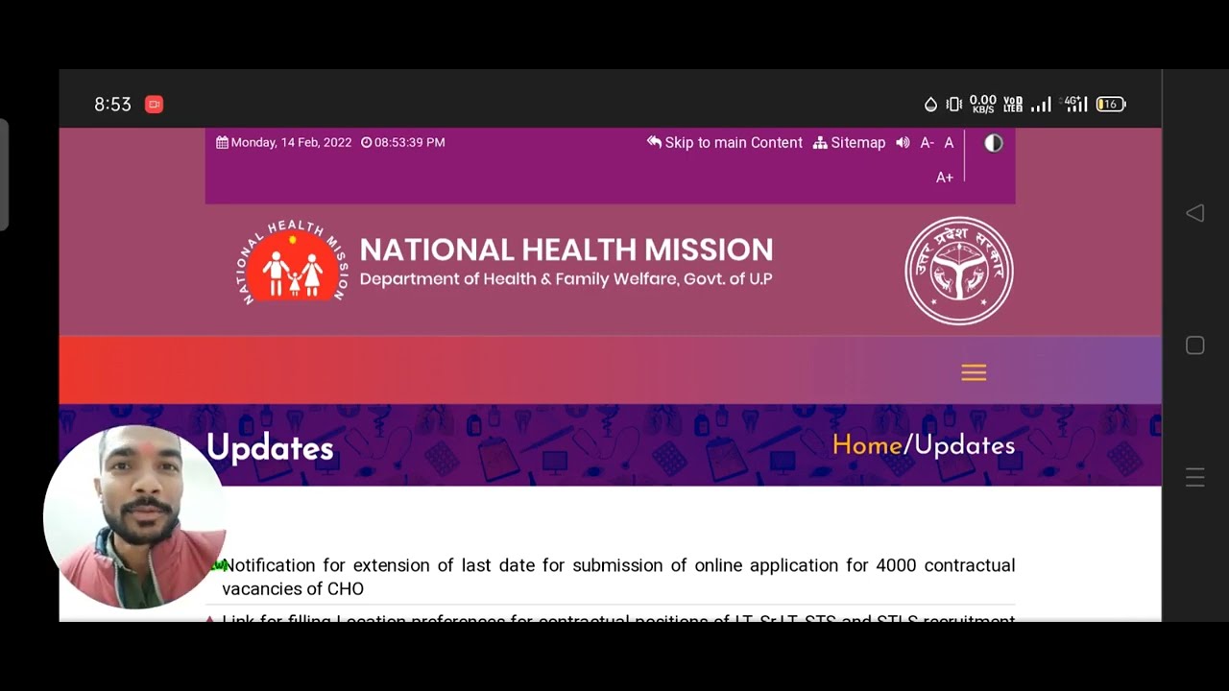Click the Updates page heading

270,448
